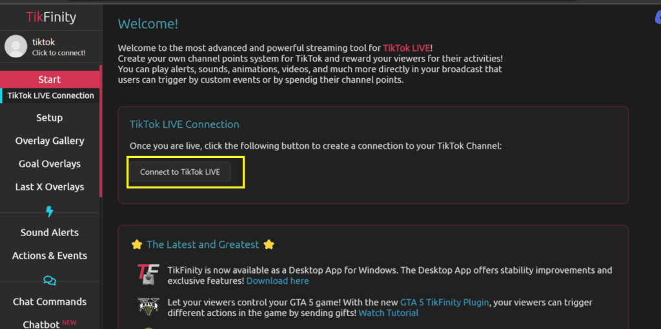661x329 pixels.
Task: Click the tiktok profile avatar
Action: [x=16, y=46]
